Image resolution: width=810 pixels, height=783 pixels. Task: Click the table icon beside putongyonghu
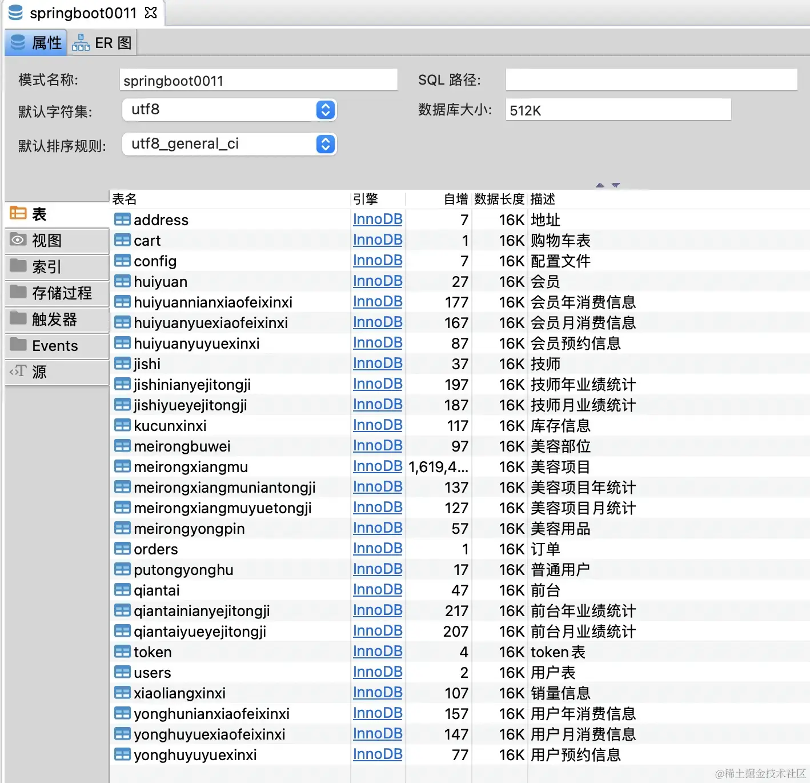click(x=122, y=569)
